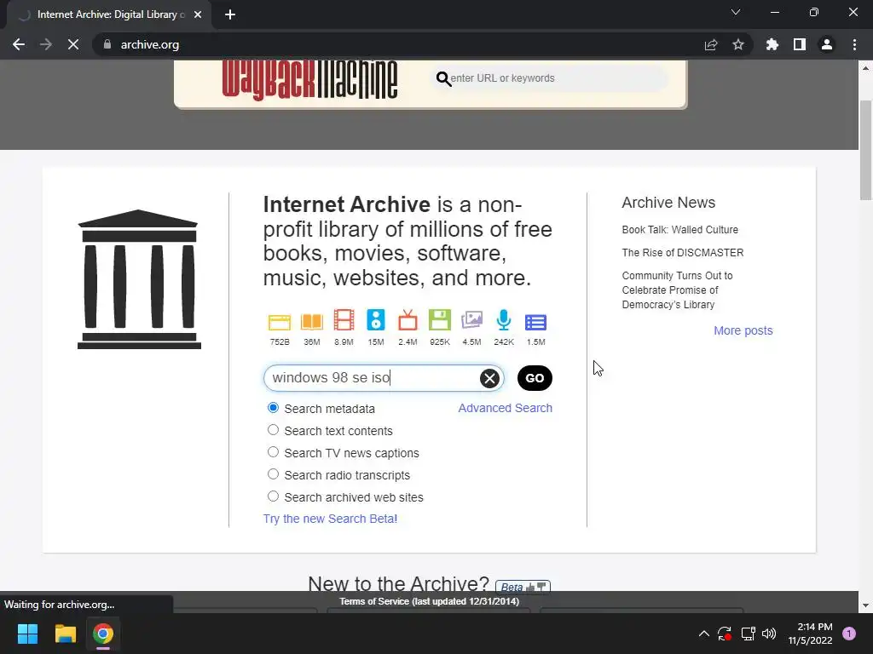
Task: Open the Chrome profile icon
Action: coord(827,44)
